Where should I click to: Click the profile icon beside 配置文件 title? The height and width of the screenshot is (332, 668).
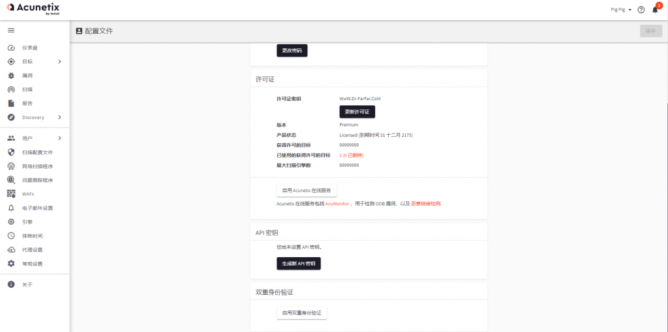point(79,31)
